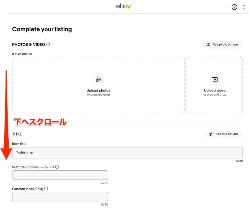Click into the Subtitle input box
Viewport: 250px width, 210px height.
[60, 175]
